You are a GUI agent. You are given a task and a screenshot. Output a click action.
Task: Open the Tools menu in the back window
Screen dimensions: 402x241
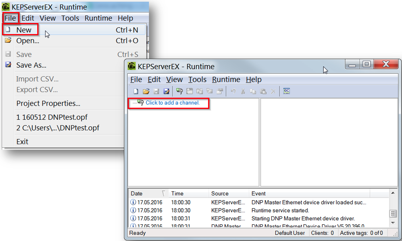70,18
